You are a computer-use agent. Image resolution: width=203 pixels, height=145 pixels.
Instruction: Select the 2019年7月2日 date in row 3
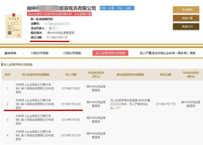click(71, 120)
